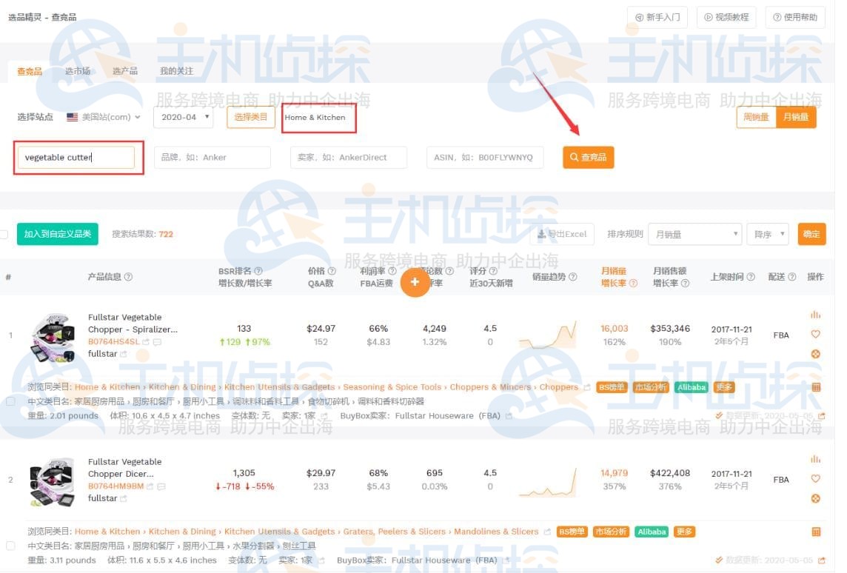Click orange 查竞品 search button
The width and height of the screenshot is (847, 573).
click(x=589, y=157)
